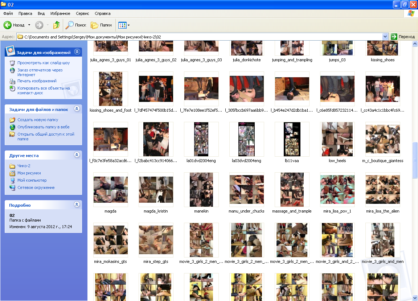Viewport: 418px width, 301px height.
Task: Click the order prints online icon
Action: tap(12, 70)
